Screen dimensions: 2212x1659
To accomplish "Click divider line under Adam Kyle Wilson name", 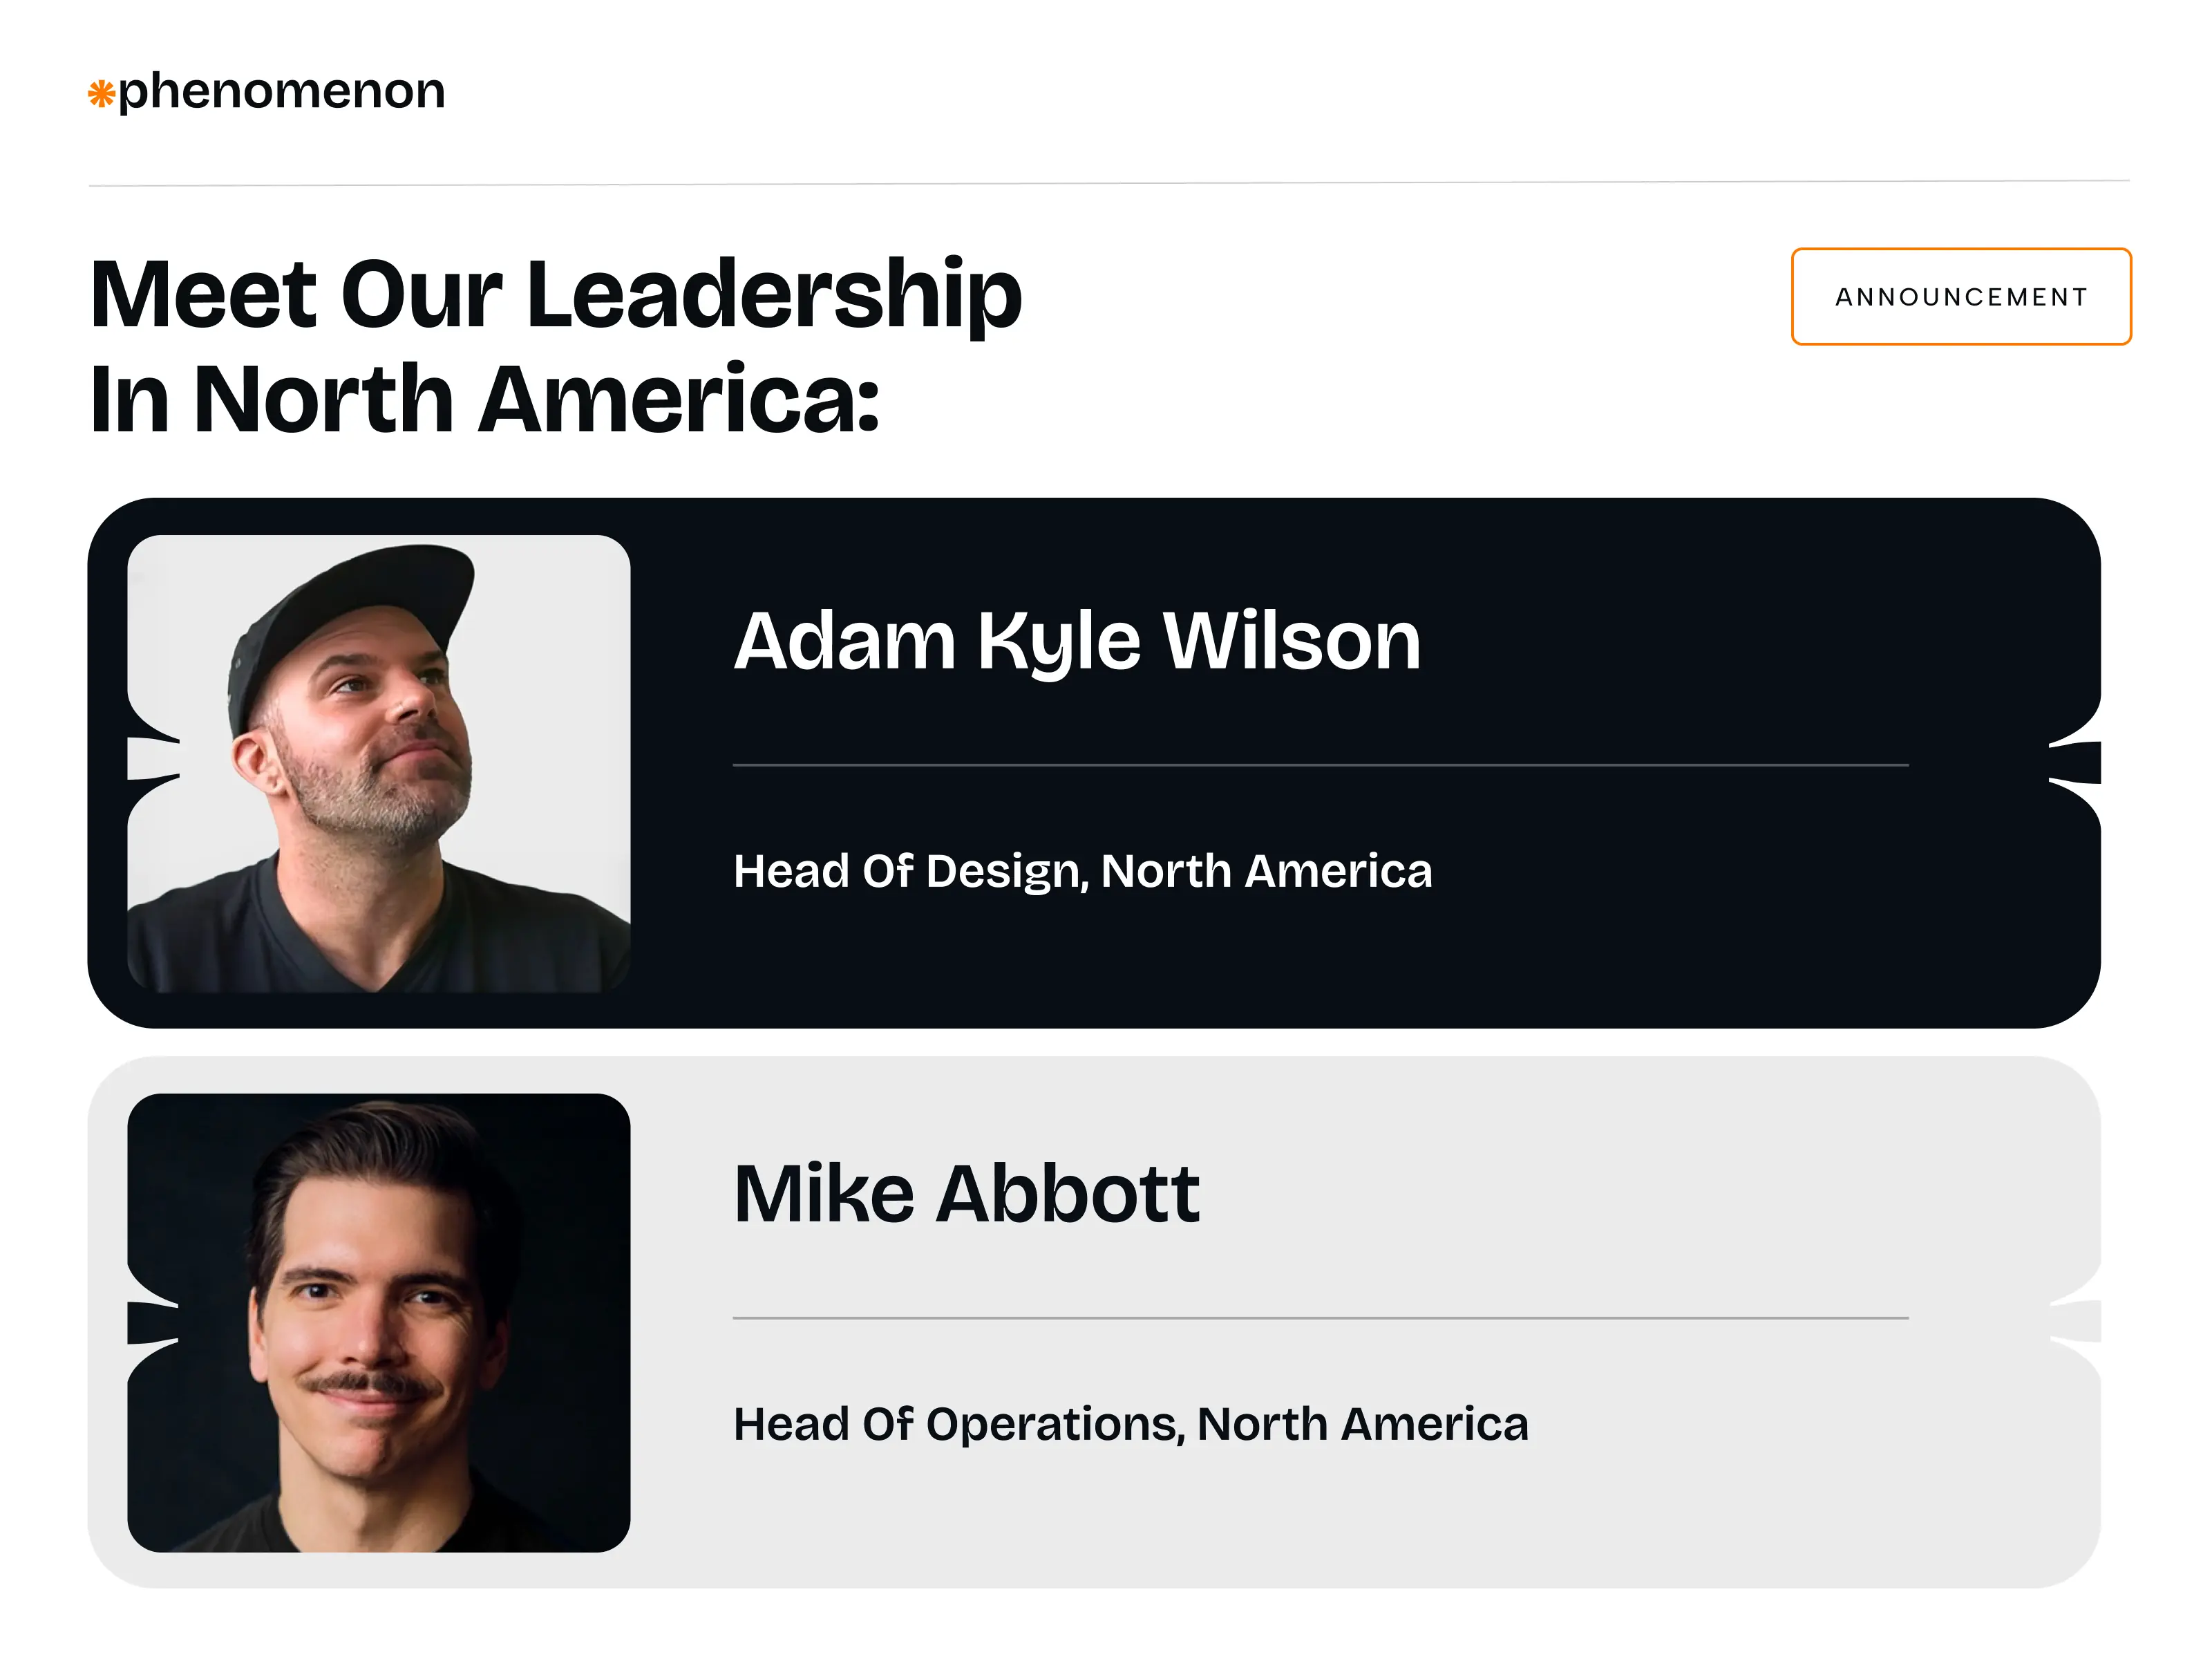I will pyautogui.click(x=1320, y=765).
